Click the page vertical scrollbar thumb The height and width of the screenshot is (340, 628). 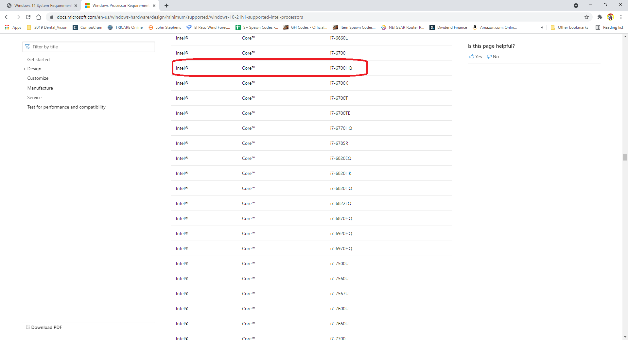pyautogui.click(x=625, y=157)
